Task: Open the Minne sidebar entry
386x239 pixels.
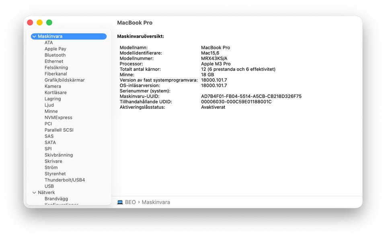Action: point(51,111)
